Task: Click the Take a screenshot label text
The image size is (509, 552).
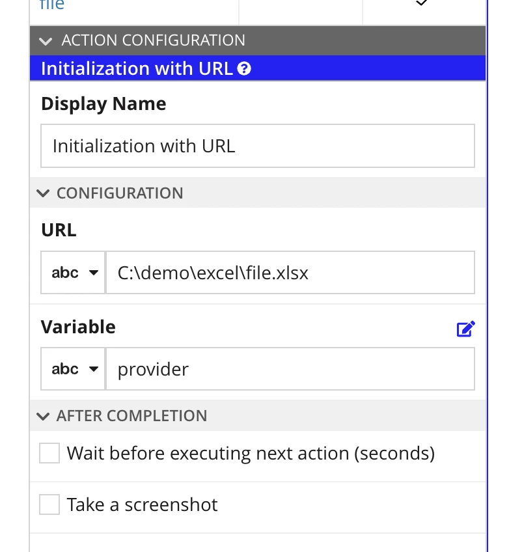Action: 142,504
